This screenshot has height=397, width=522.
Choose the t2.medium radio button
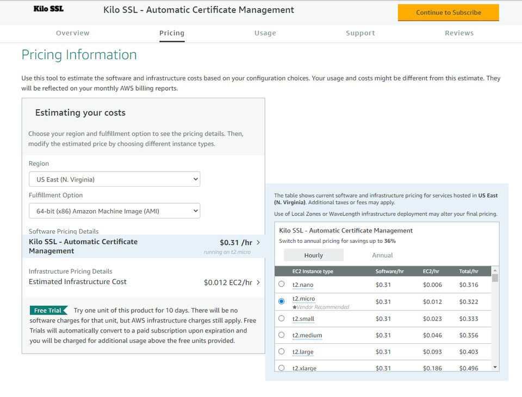coord(282,335)
